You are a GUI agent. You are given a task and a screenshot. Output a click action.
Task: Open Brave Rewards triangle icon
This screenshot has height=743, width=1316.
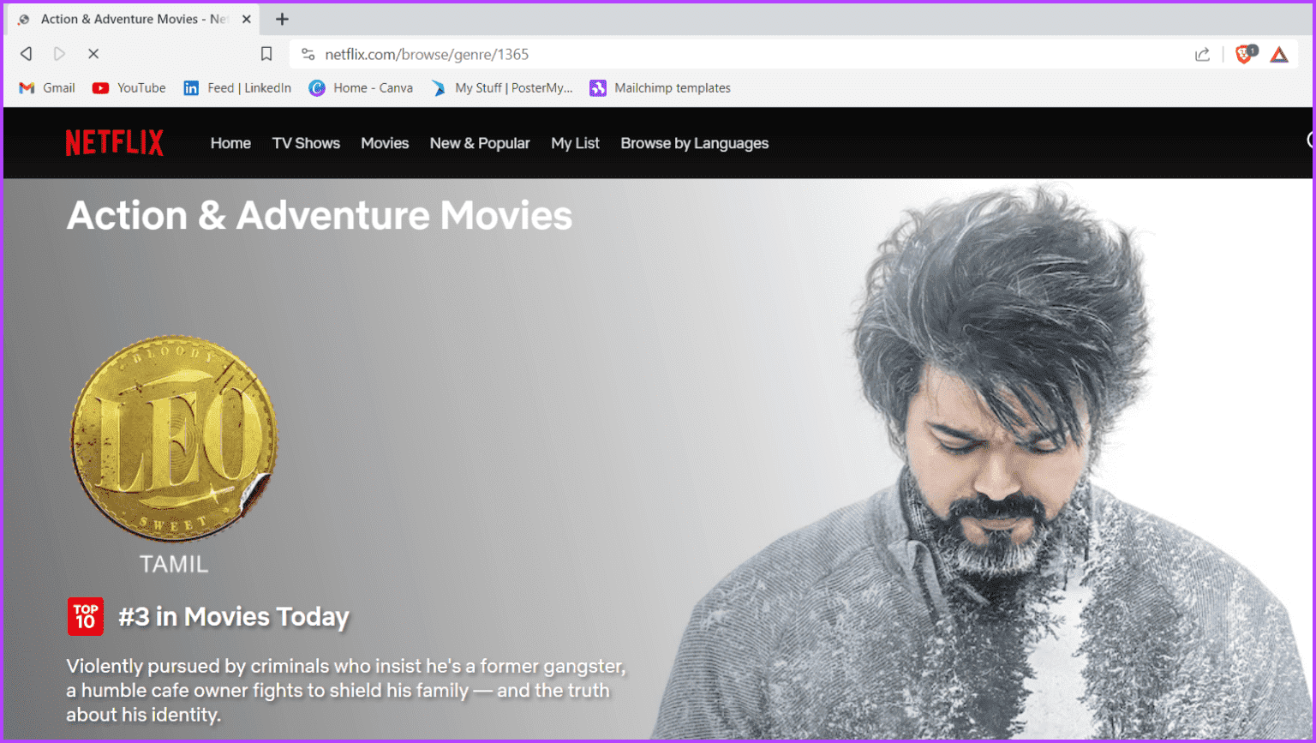pos(1279,55)
